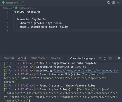122x102 pixels.
Task: Open output log in editor
Action: point(110,58)
